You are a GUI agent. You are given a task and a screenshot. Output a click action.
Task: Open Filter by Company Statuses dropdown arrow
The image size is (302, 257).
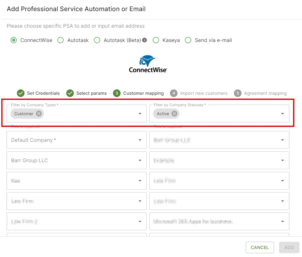point(283,114)
